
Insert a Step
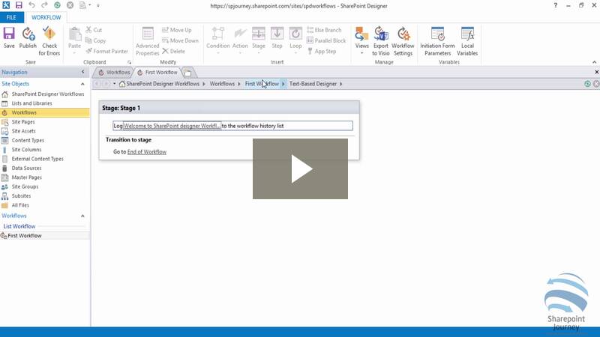click(277, 37)
